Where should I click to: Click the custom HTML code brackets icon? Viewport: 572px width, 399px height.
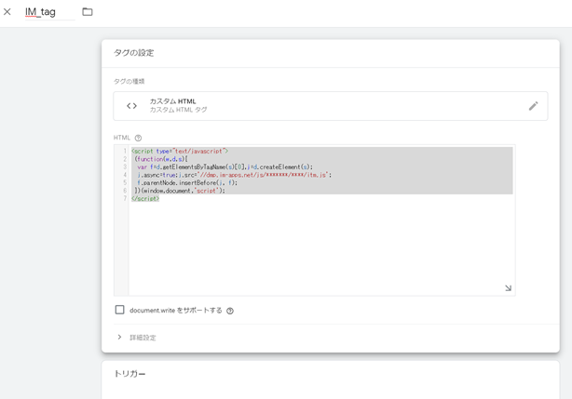point(131,106)
